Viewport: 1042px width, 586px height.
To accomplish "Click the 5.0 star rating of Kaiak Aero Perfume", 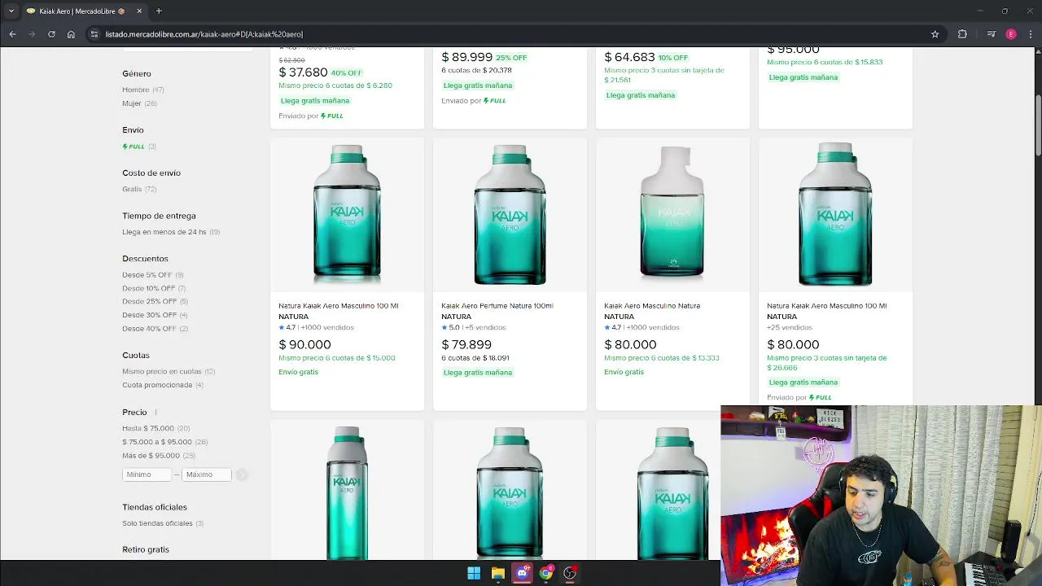I will (x=450, y=328).
